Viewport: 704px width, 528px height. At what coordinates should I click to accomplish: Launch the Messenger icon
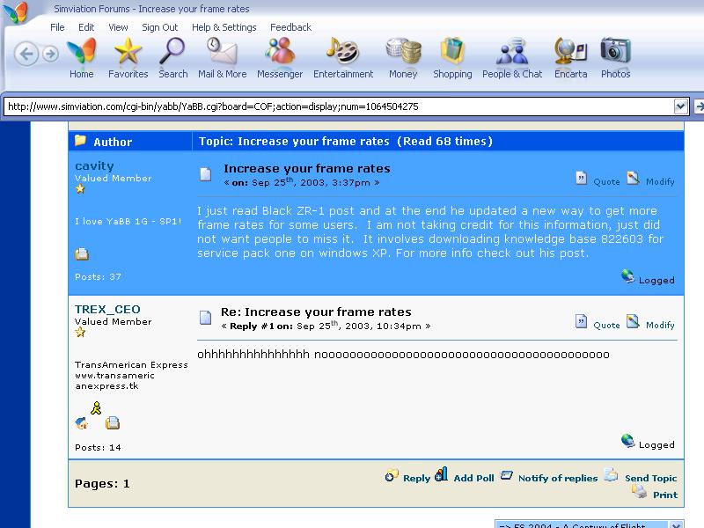(x=280, y=51)
